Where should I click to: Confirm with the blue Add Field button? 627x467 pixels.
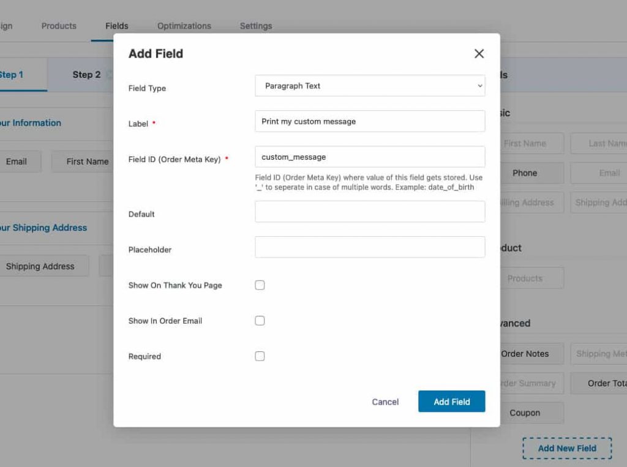click(451, 402)
